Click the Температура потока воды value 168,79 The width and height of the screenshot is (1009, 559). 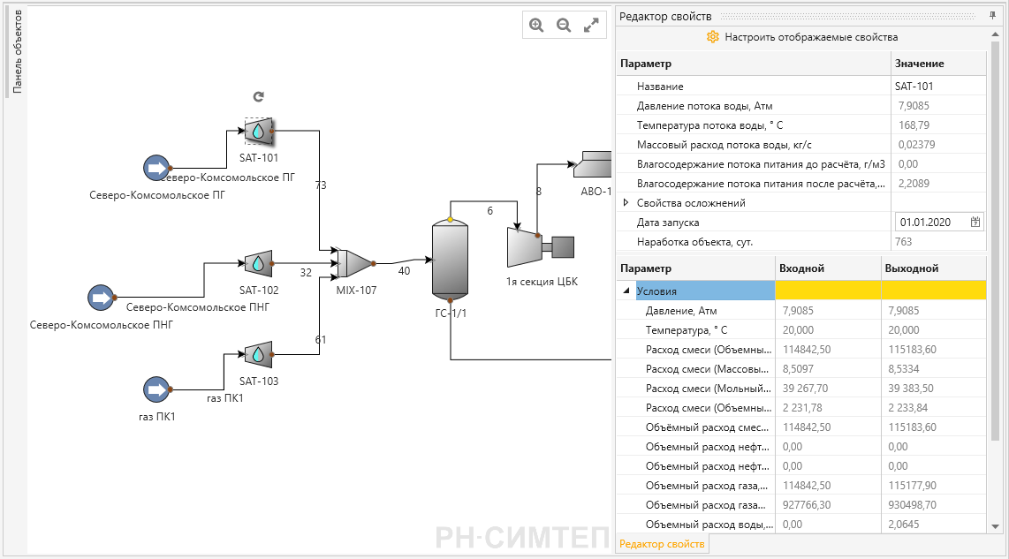(914, 125)
